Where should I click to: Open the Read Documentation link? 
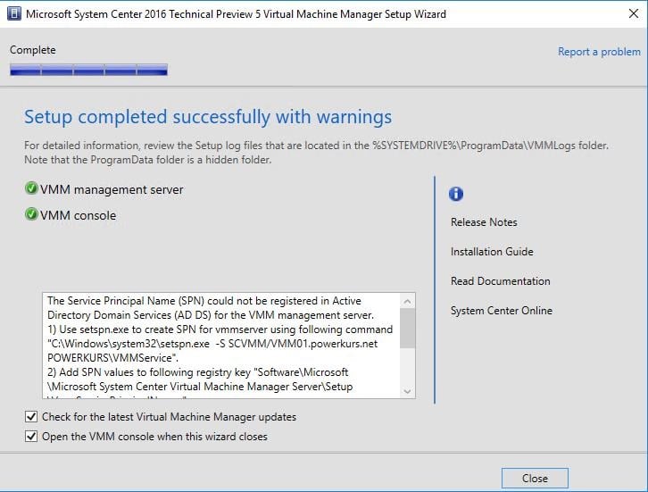(501, 281)
